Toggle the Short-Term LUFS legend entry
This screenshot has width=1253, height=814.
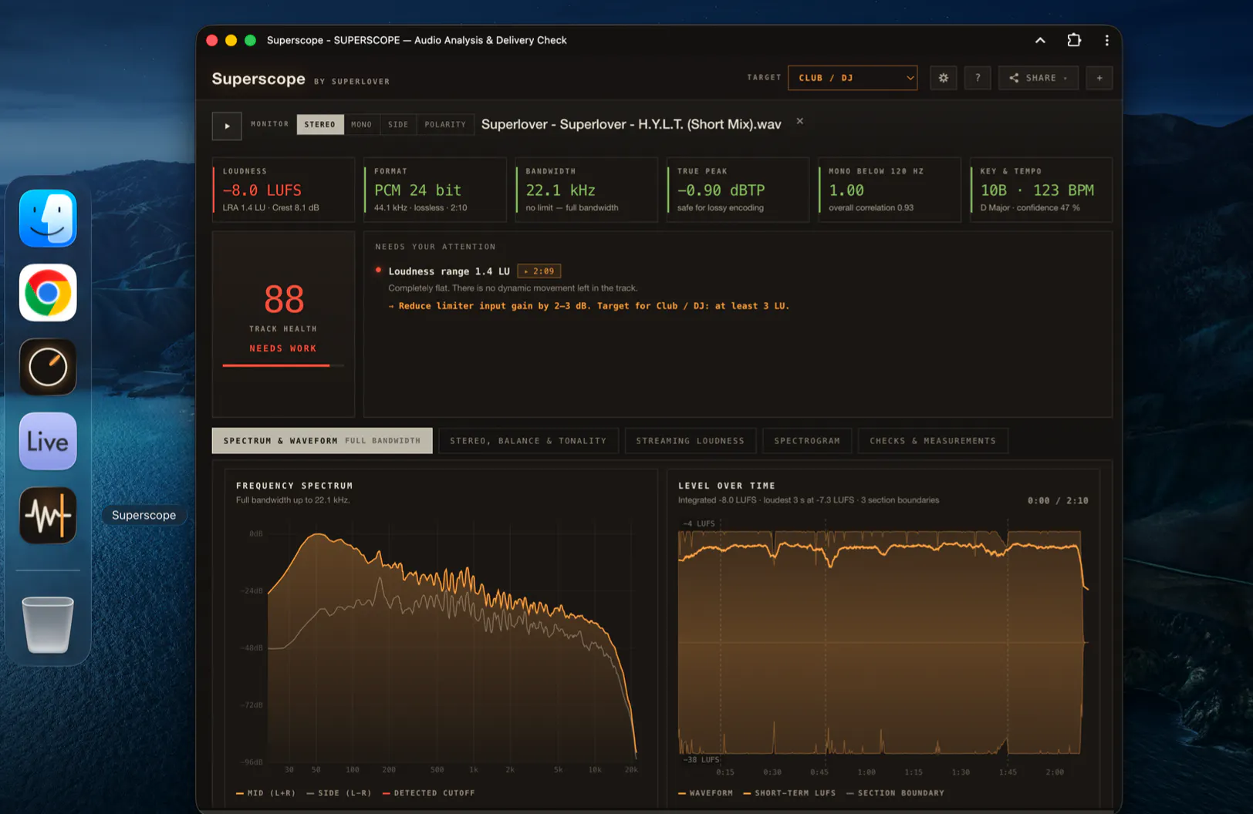tap(789, 793)
